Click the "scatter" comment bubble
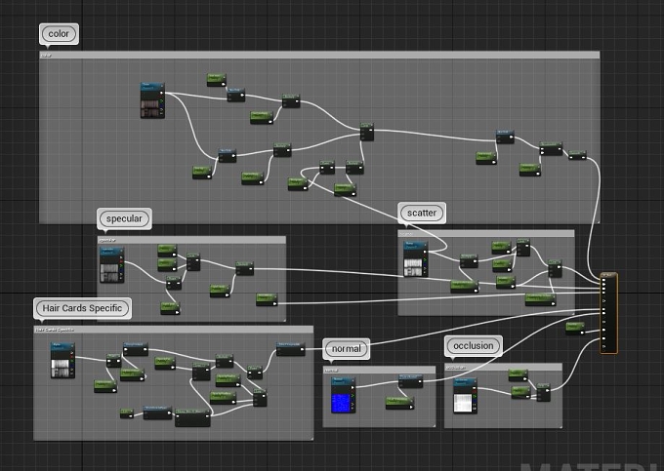The image size is (664, 471). (x=422, y=214)
